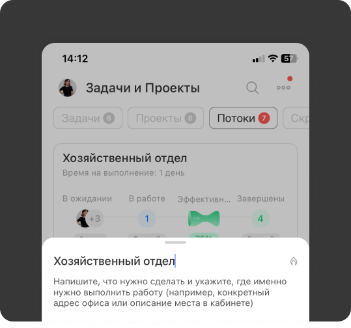Tap the blue В работе counter 1
This screenshot has width=351, height=328.
[147, 219]
